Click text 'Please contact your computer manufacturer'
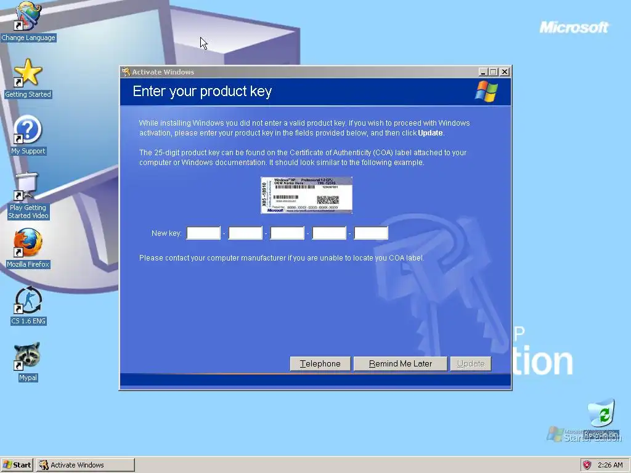631x473 pixels. [x=213, y=258]
